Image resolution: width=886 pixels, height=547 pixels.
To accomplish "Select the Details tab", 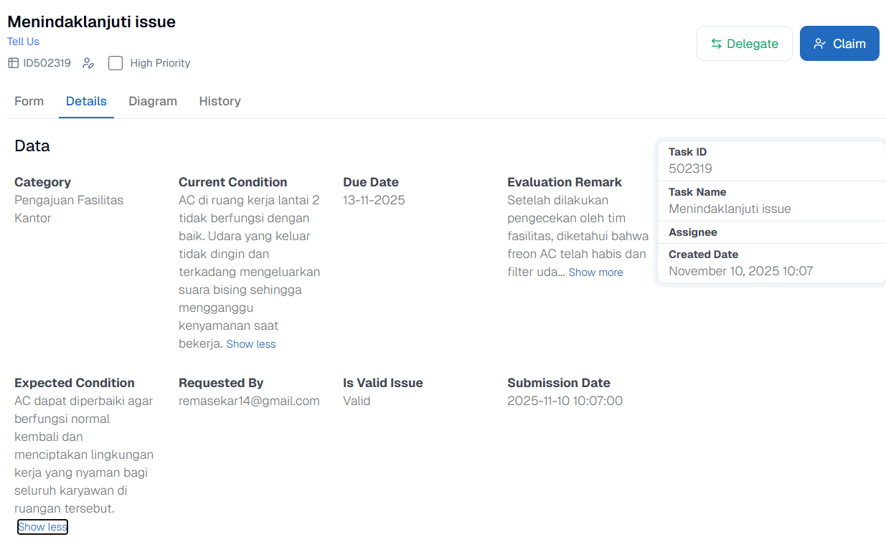I will (86, 101).
